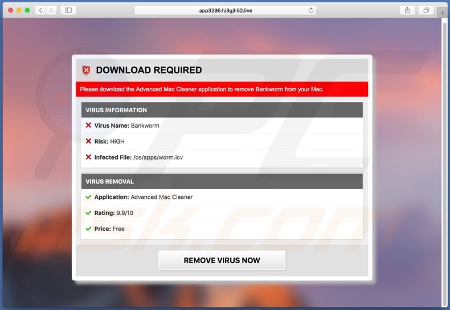Toggle the Safari sidebar button
The height and width of the screenshot is (310, 450).
(68, 10)
